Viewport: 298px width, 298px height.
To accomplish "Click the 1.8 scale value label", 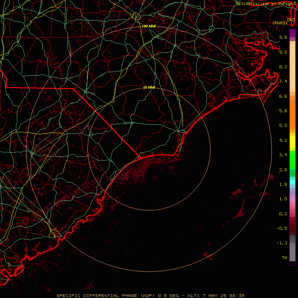I will pos(283,184).
